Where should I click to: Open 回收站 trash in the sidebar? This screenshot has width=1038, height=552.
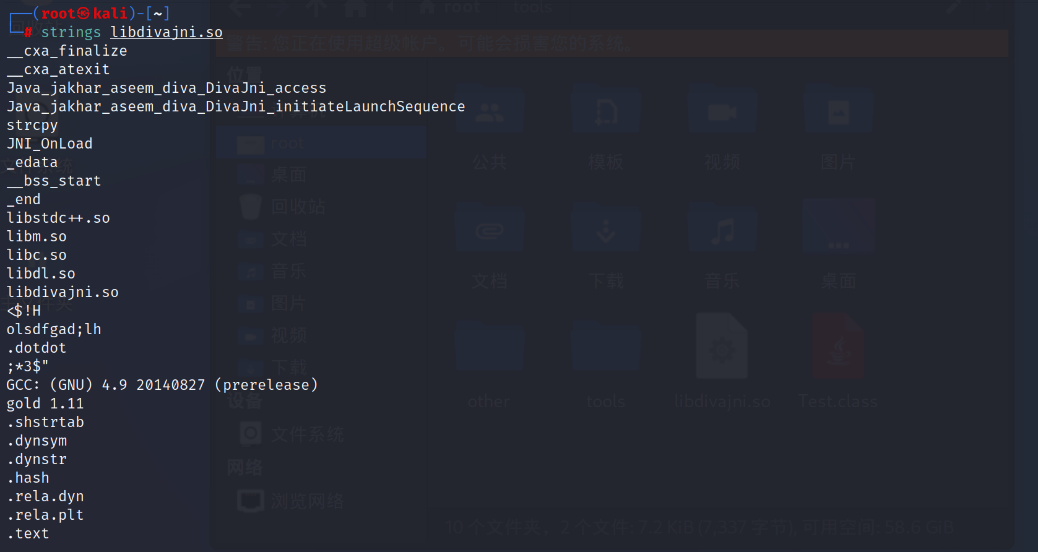click(x=321, y=207)
